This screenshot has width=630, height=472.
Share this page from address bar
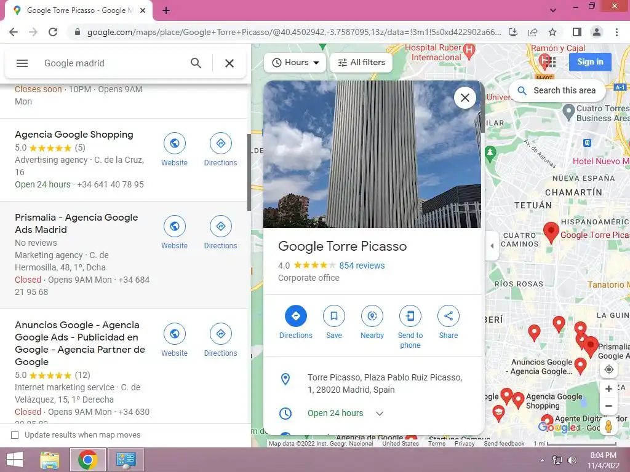point(533,32)
